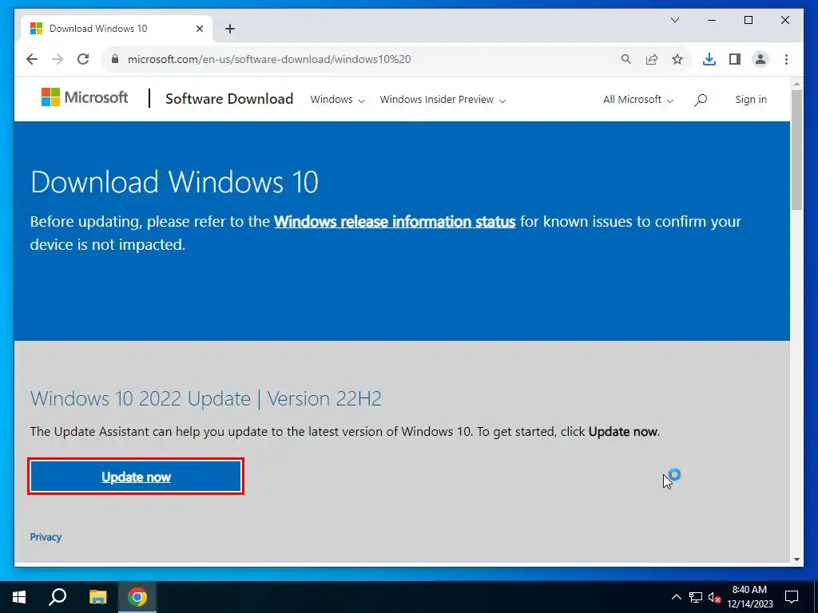Click the address bar URL
Viewport: 818px width, 613px height.
click(x=269, y=59)
